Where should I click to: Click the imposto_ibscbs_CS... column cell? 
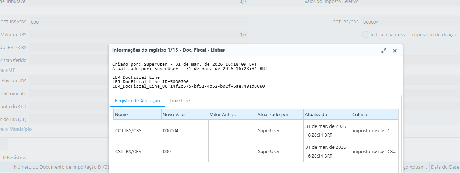[374, 151]
